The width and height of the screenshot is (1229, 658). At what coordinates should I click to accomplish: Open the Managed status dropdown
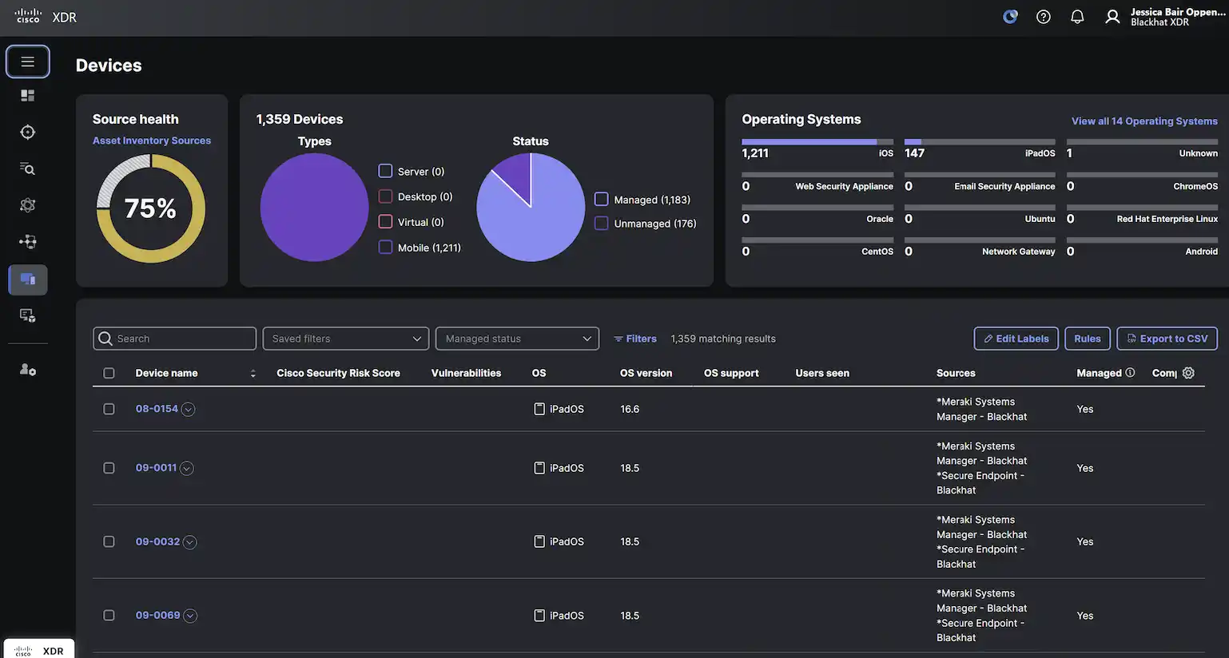[516, 338]
